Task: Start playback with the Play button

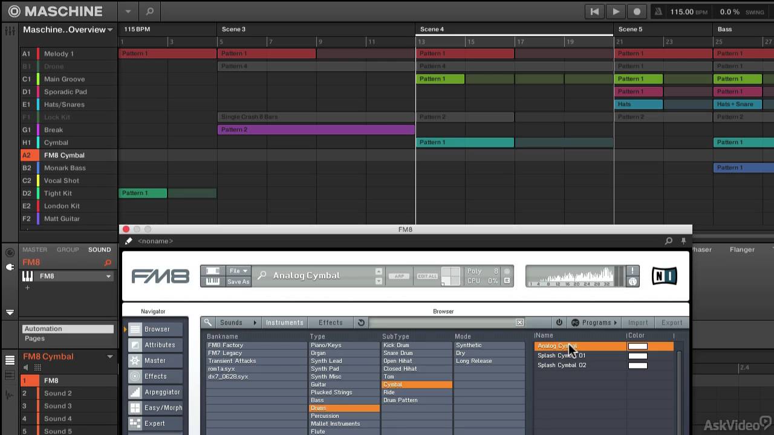Action: [616, 11]
